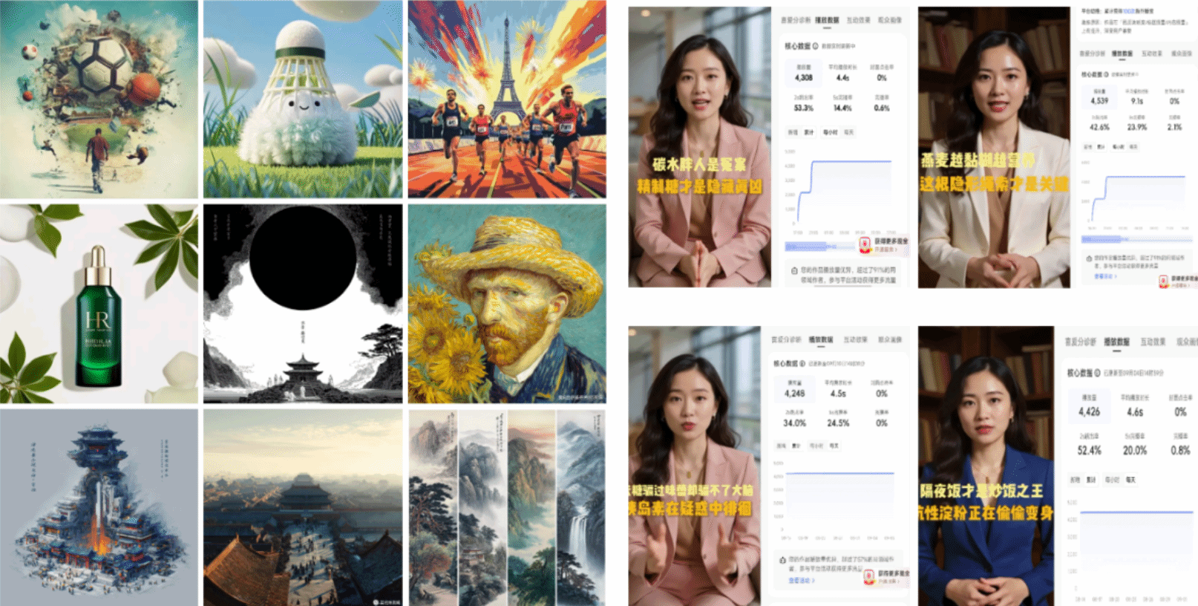Toggle 每小时 view in the 4,308 panel
Viewport: 1198px width, 606px height.
point(830,132)
